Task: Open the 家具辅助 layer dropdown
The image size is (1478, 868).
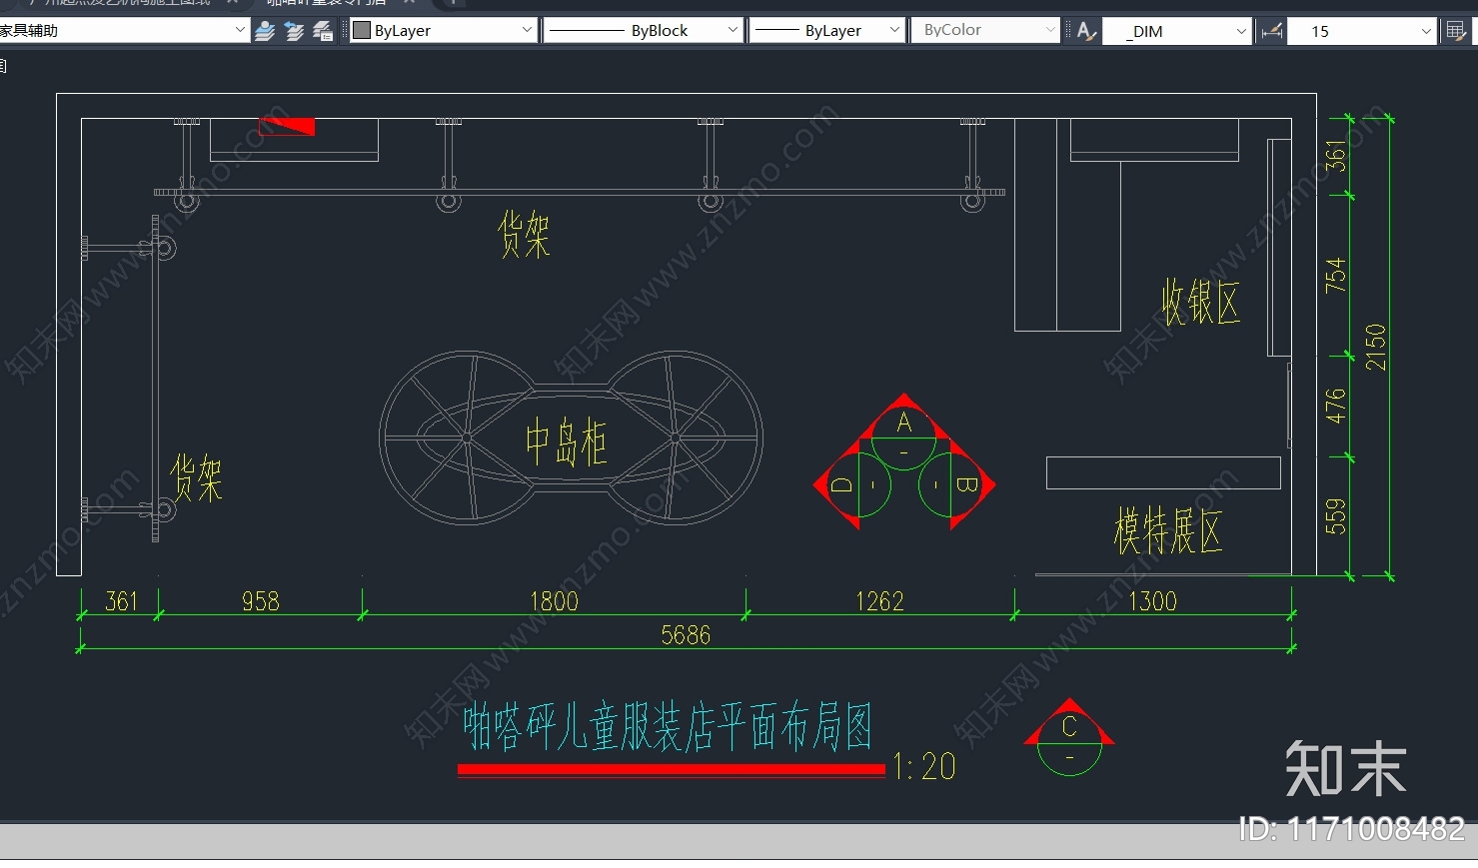Action: (123, 30)
